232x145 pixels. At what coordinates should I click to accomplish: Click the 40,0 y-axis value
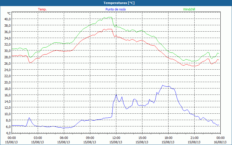click(x=8, y=19)
